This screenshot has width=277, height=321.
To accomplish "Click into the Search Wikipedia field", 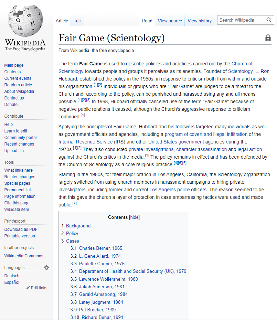I will [x=241, y=20].
